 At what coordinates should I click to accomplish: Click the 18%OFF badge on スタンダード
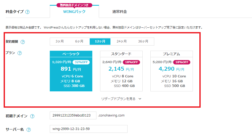131,62
